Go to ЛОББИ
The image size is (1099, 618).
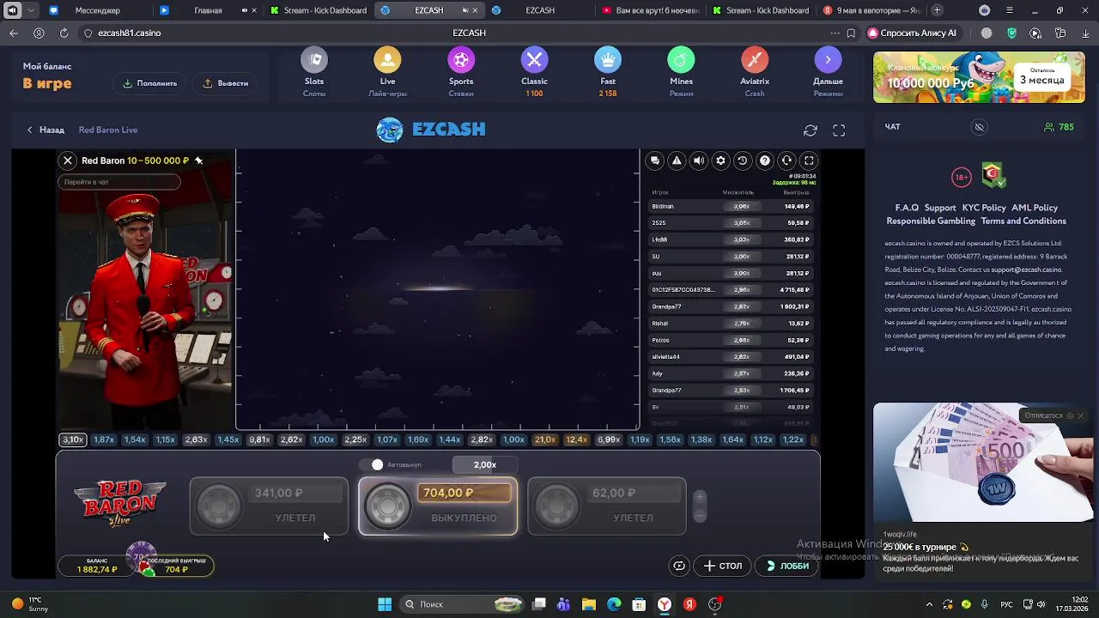(x=788, y=566)
